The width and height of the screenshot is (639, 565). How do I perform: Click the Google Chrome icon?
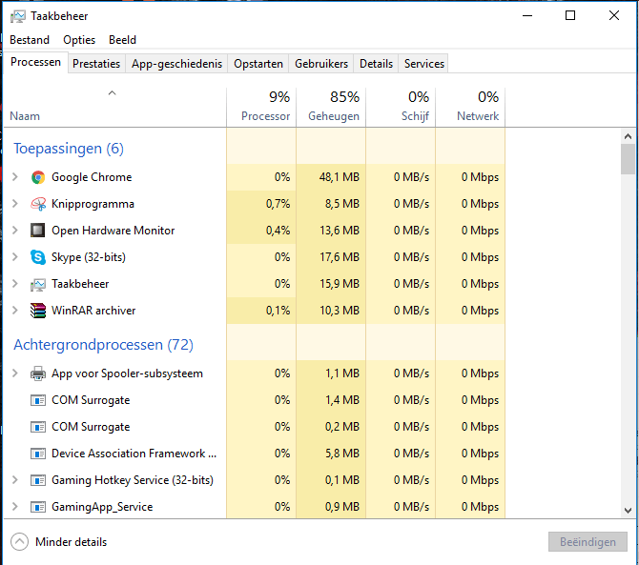point(38,177)
